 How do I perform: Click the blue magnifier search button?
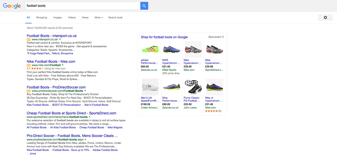[144, 6]
